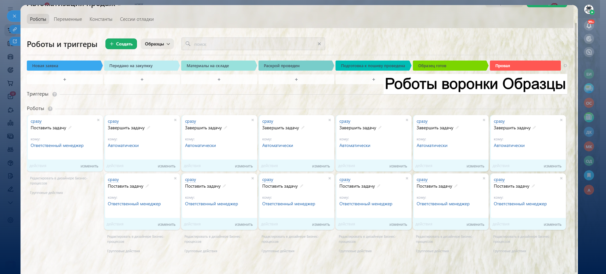Click изменить on Завершить задачу in Образец готов
This screenshot has height=274, width=606.
pos(475,166)
